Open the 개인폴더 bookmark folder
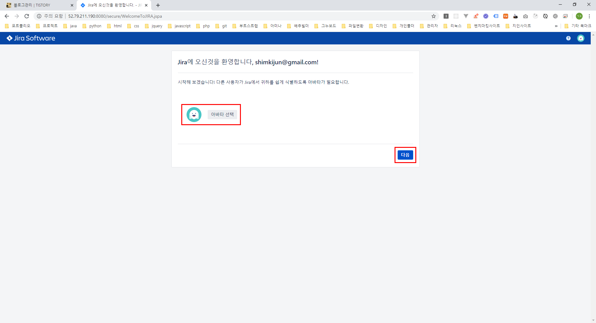This screenshot has width=596, height=323. click(404, 26)
